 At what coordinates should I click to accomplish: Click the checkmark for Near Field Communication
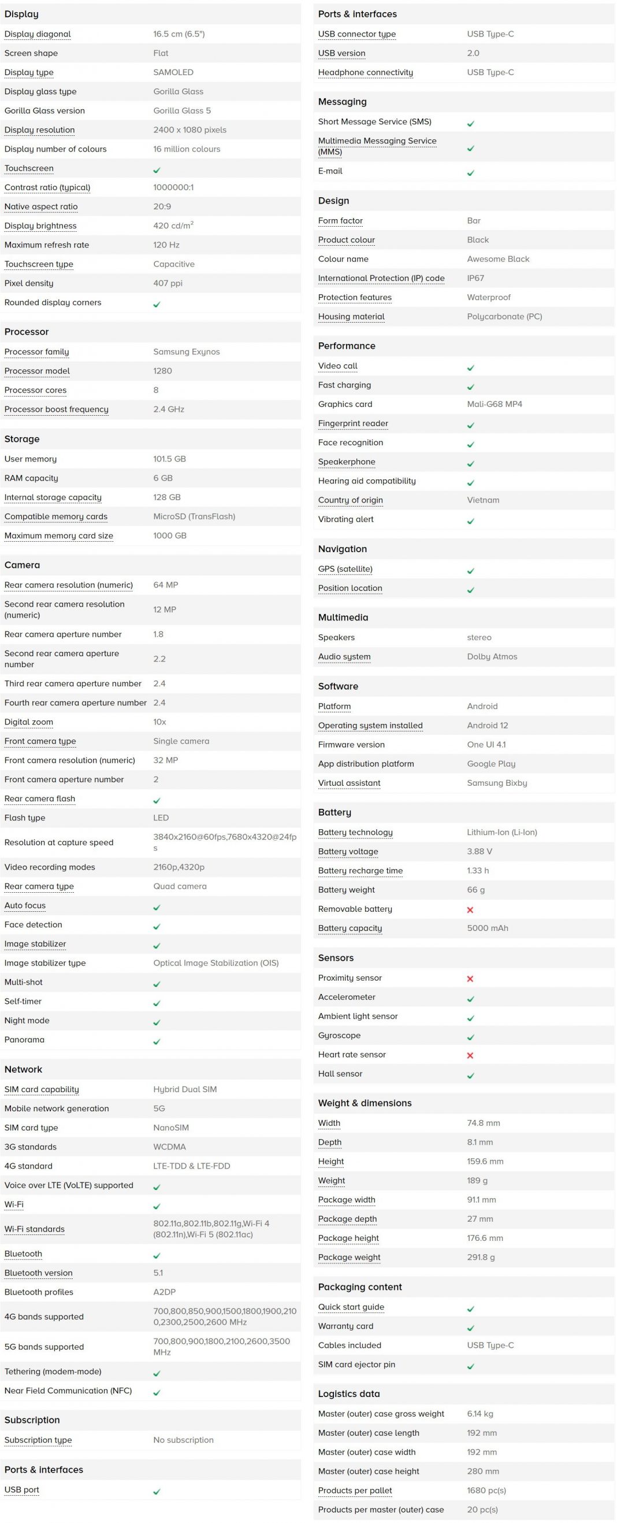click(x=157, y=1392)
